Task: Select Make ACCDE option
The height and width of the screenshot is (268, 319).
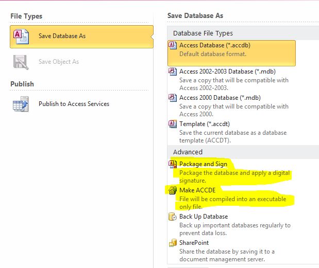Action: point(231,198)
